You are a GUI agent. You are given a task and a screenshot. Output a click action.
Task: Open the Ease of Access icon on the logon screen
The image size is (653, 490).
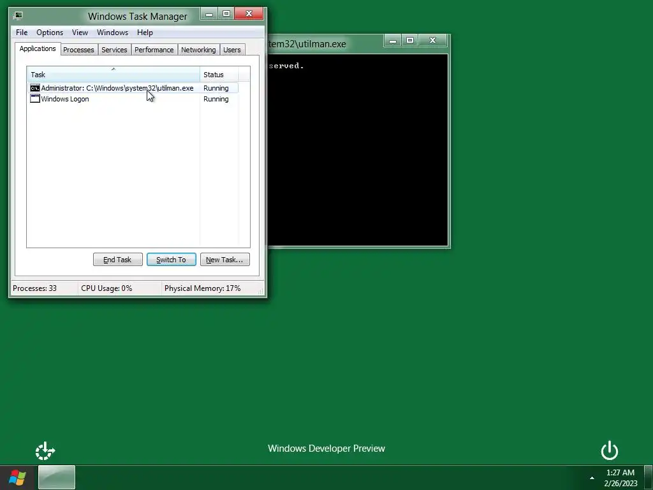[x=45, y=451]
